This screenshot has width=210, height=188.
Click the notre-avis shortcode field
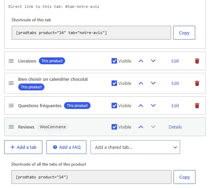(91, 33)
